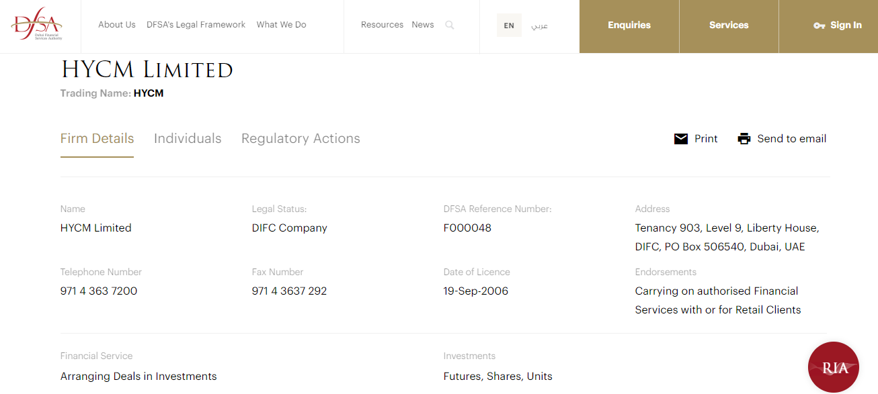Viewport: 878px width, 394px height.
Task: Click the Enquiries button
Action: (629, 26)
